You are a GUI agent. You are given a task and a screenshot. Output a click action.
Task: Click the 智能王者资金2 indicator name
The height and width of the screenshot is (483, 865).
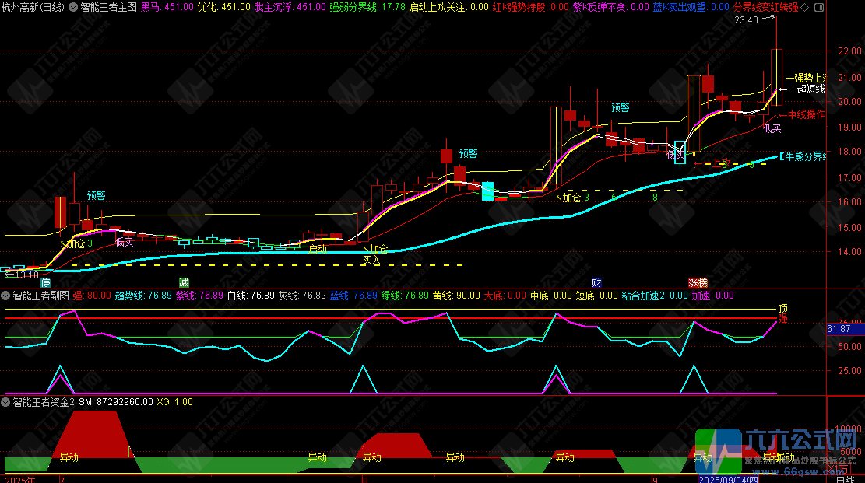[x=44, y=402]
